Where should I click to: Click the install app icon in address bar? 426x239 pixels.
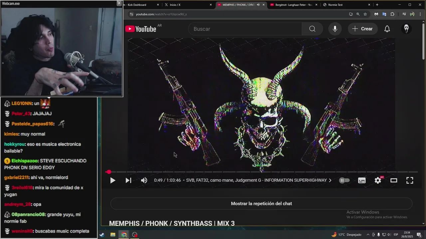coord(351,14)
